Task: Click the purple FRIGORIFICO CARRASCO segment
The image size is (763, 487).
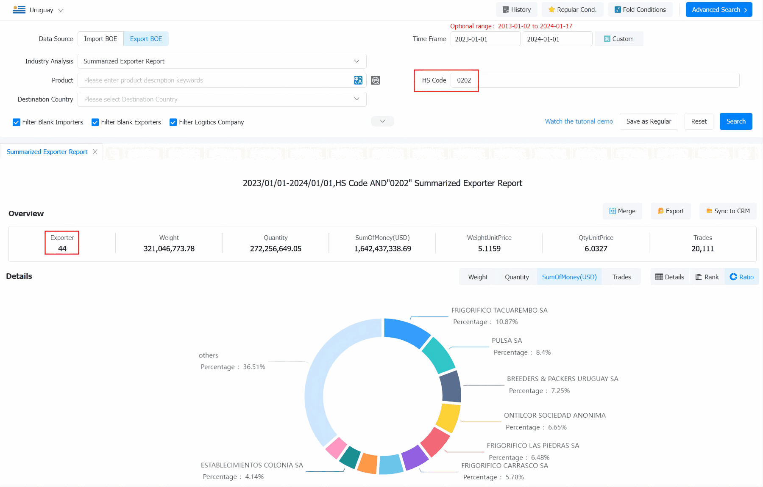Action: (415, 458)
